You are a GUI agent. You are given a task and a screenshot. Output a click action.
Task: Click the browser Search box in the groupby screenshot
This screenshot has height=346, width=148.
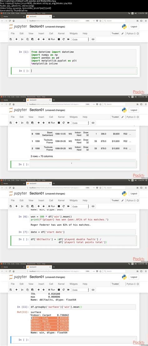114,271
